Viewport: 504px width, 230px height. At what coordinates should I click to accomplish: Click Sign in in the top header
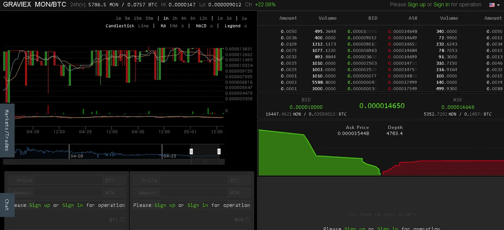[x=441, y=5]
